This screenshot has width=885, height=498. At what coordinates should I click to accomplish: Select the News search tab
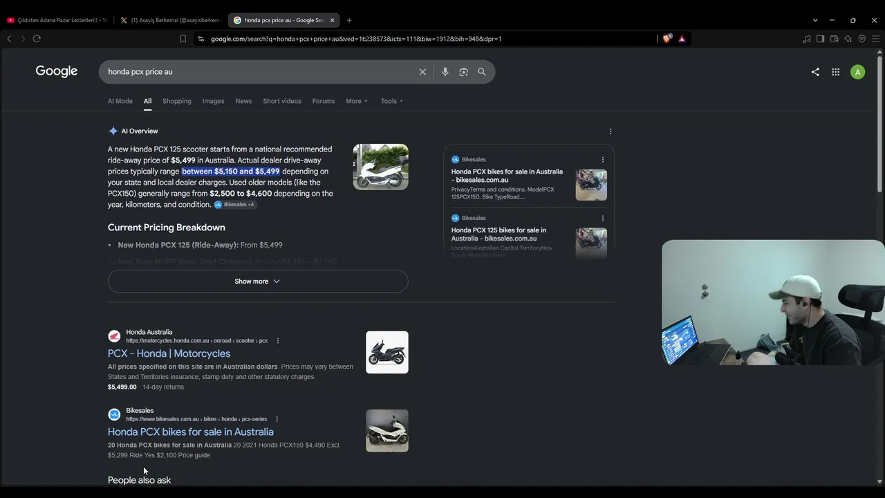(x=243, y=101)
